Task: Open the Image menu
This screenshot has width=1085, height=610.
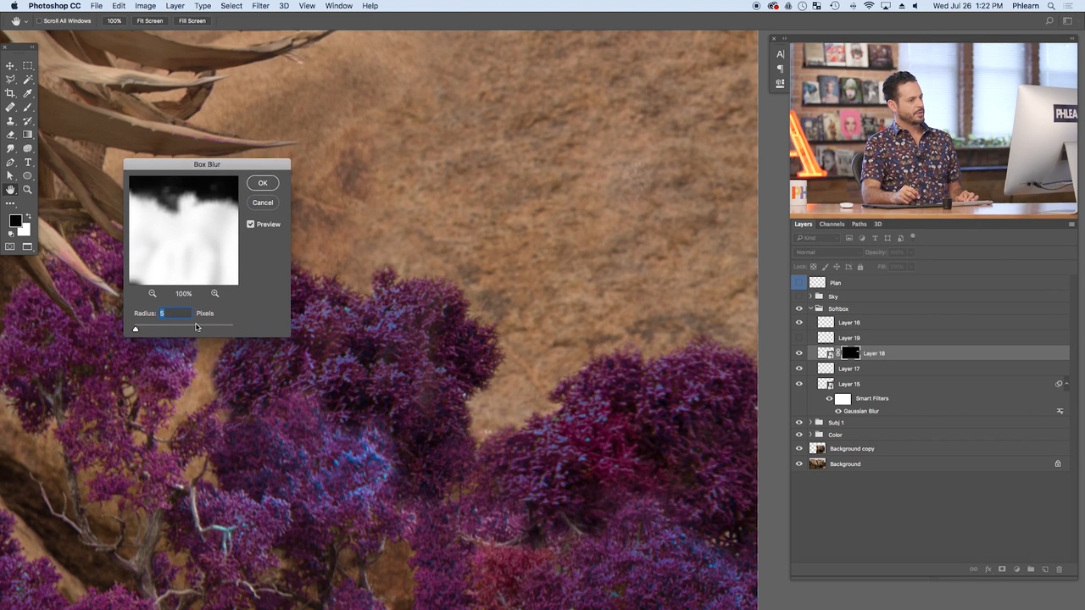Action: coord(145,6)
